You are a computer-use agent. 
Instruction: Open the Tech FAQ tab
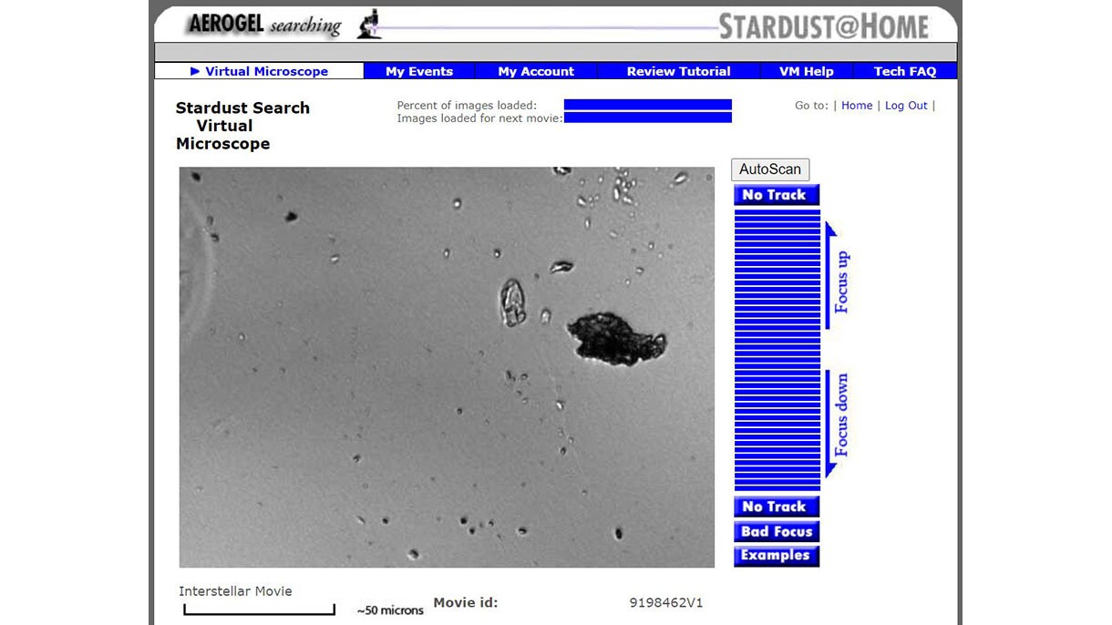click(x=904, y=71)
